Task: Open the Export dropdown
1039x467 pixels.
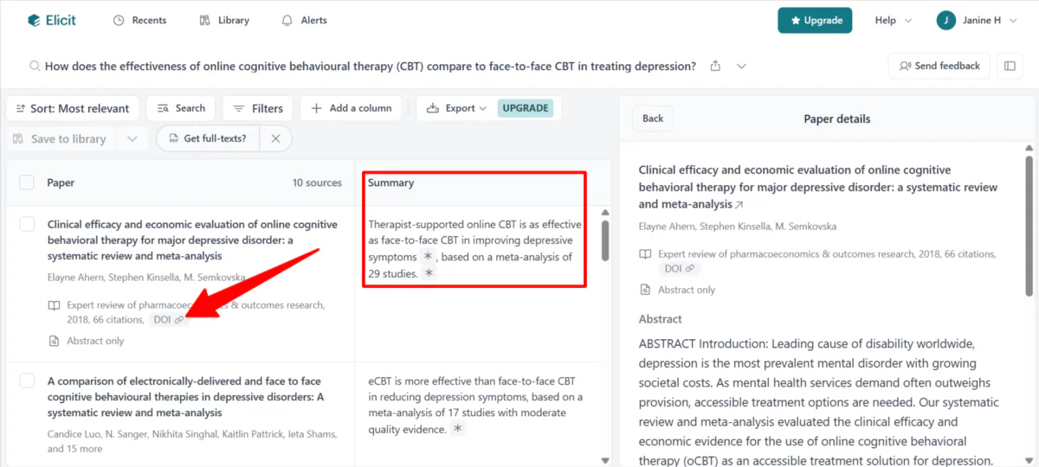Action: 458,108
